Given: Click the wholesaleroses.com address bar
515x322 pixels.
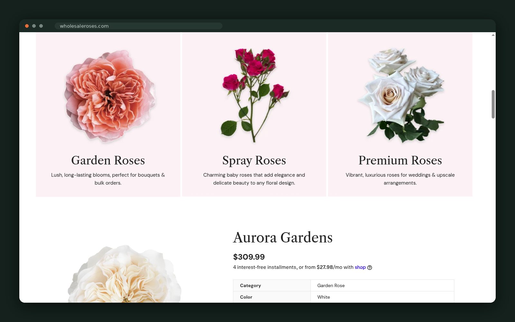Looking at the screenshot, I should point(138,26).
